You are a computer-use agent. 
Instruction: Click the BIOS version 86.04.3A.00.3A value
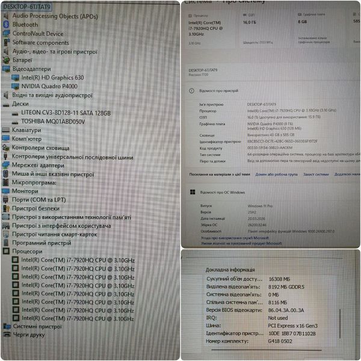(286, 310)
